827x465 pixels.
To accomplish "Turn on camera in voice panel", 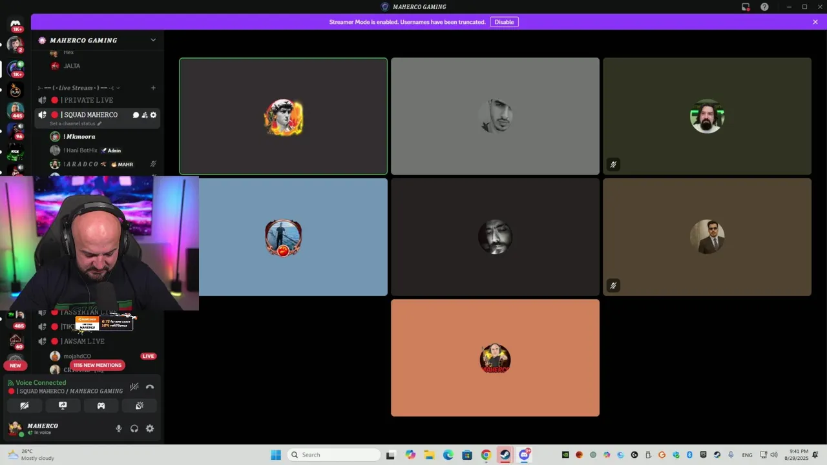I will coord(25,406).
